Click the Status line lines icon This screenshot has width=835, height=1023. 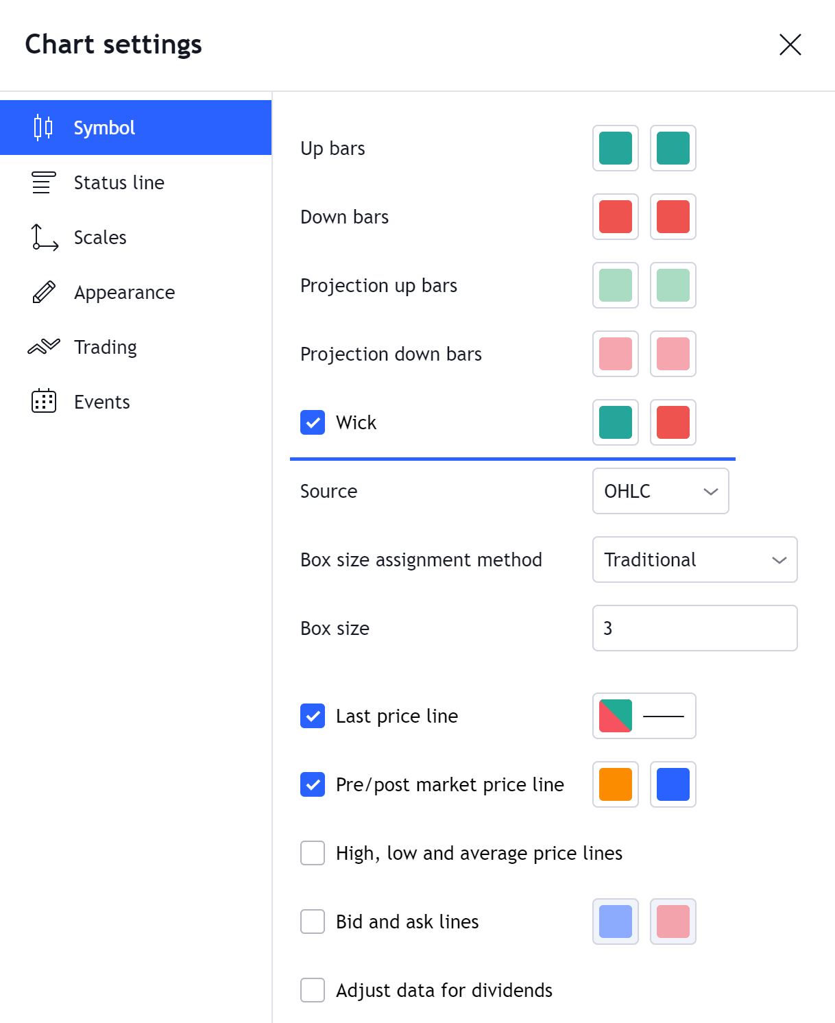(x=43, y=182)
